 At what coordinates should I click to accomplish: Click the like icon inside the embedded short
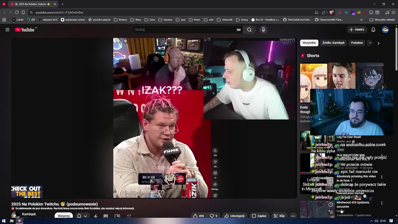point(215,151)
